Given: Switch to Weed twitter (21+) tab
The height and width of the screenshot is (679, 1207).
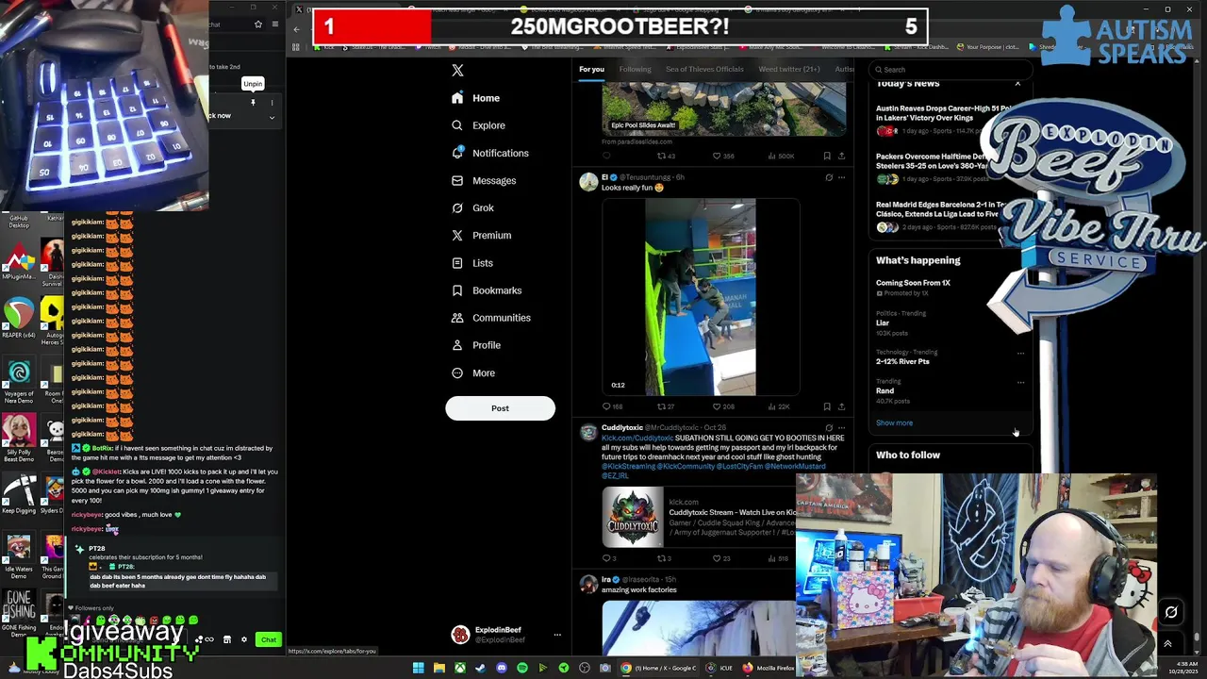Looking at the screenshot, I should click(x=789, y=69).
